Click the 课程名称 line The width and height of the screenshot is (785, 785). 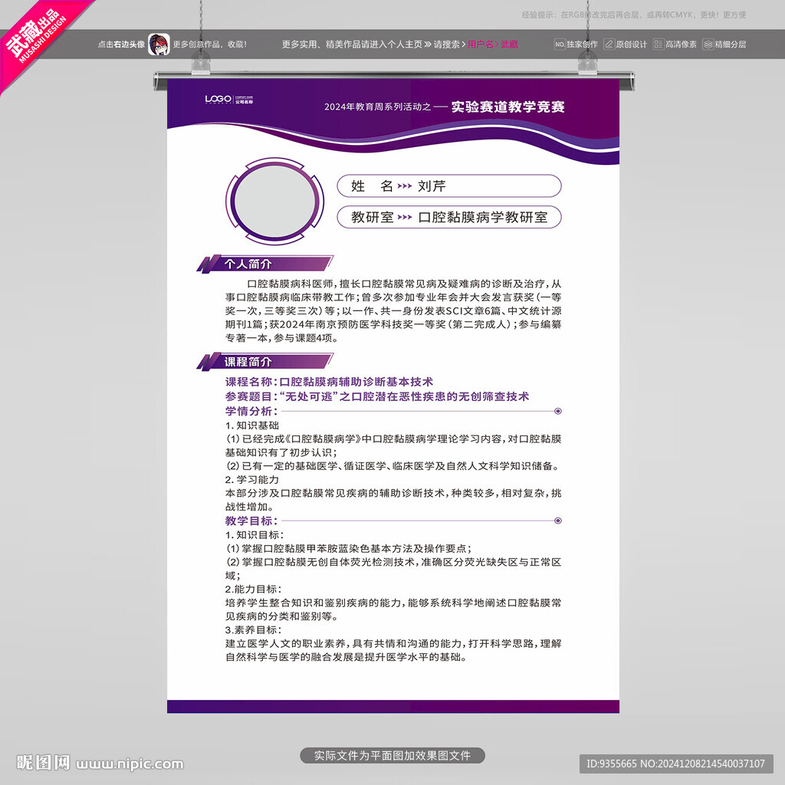pos(329,382)
